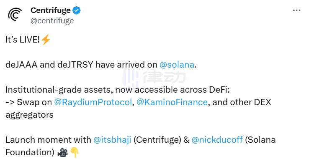Viewport: 309px width, 159px height.
Task: Open the @nickducoff mention
Action: 217,140
